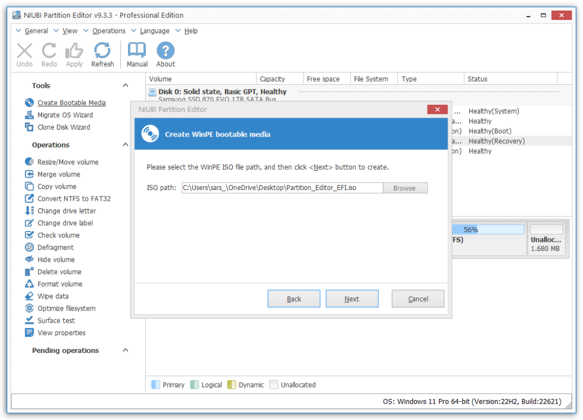Click the Create Bootable Media link
This screenshot has height=420, width=583.
(71, 102)
